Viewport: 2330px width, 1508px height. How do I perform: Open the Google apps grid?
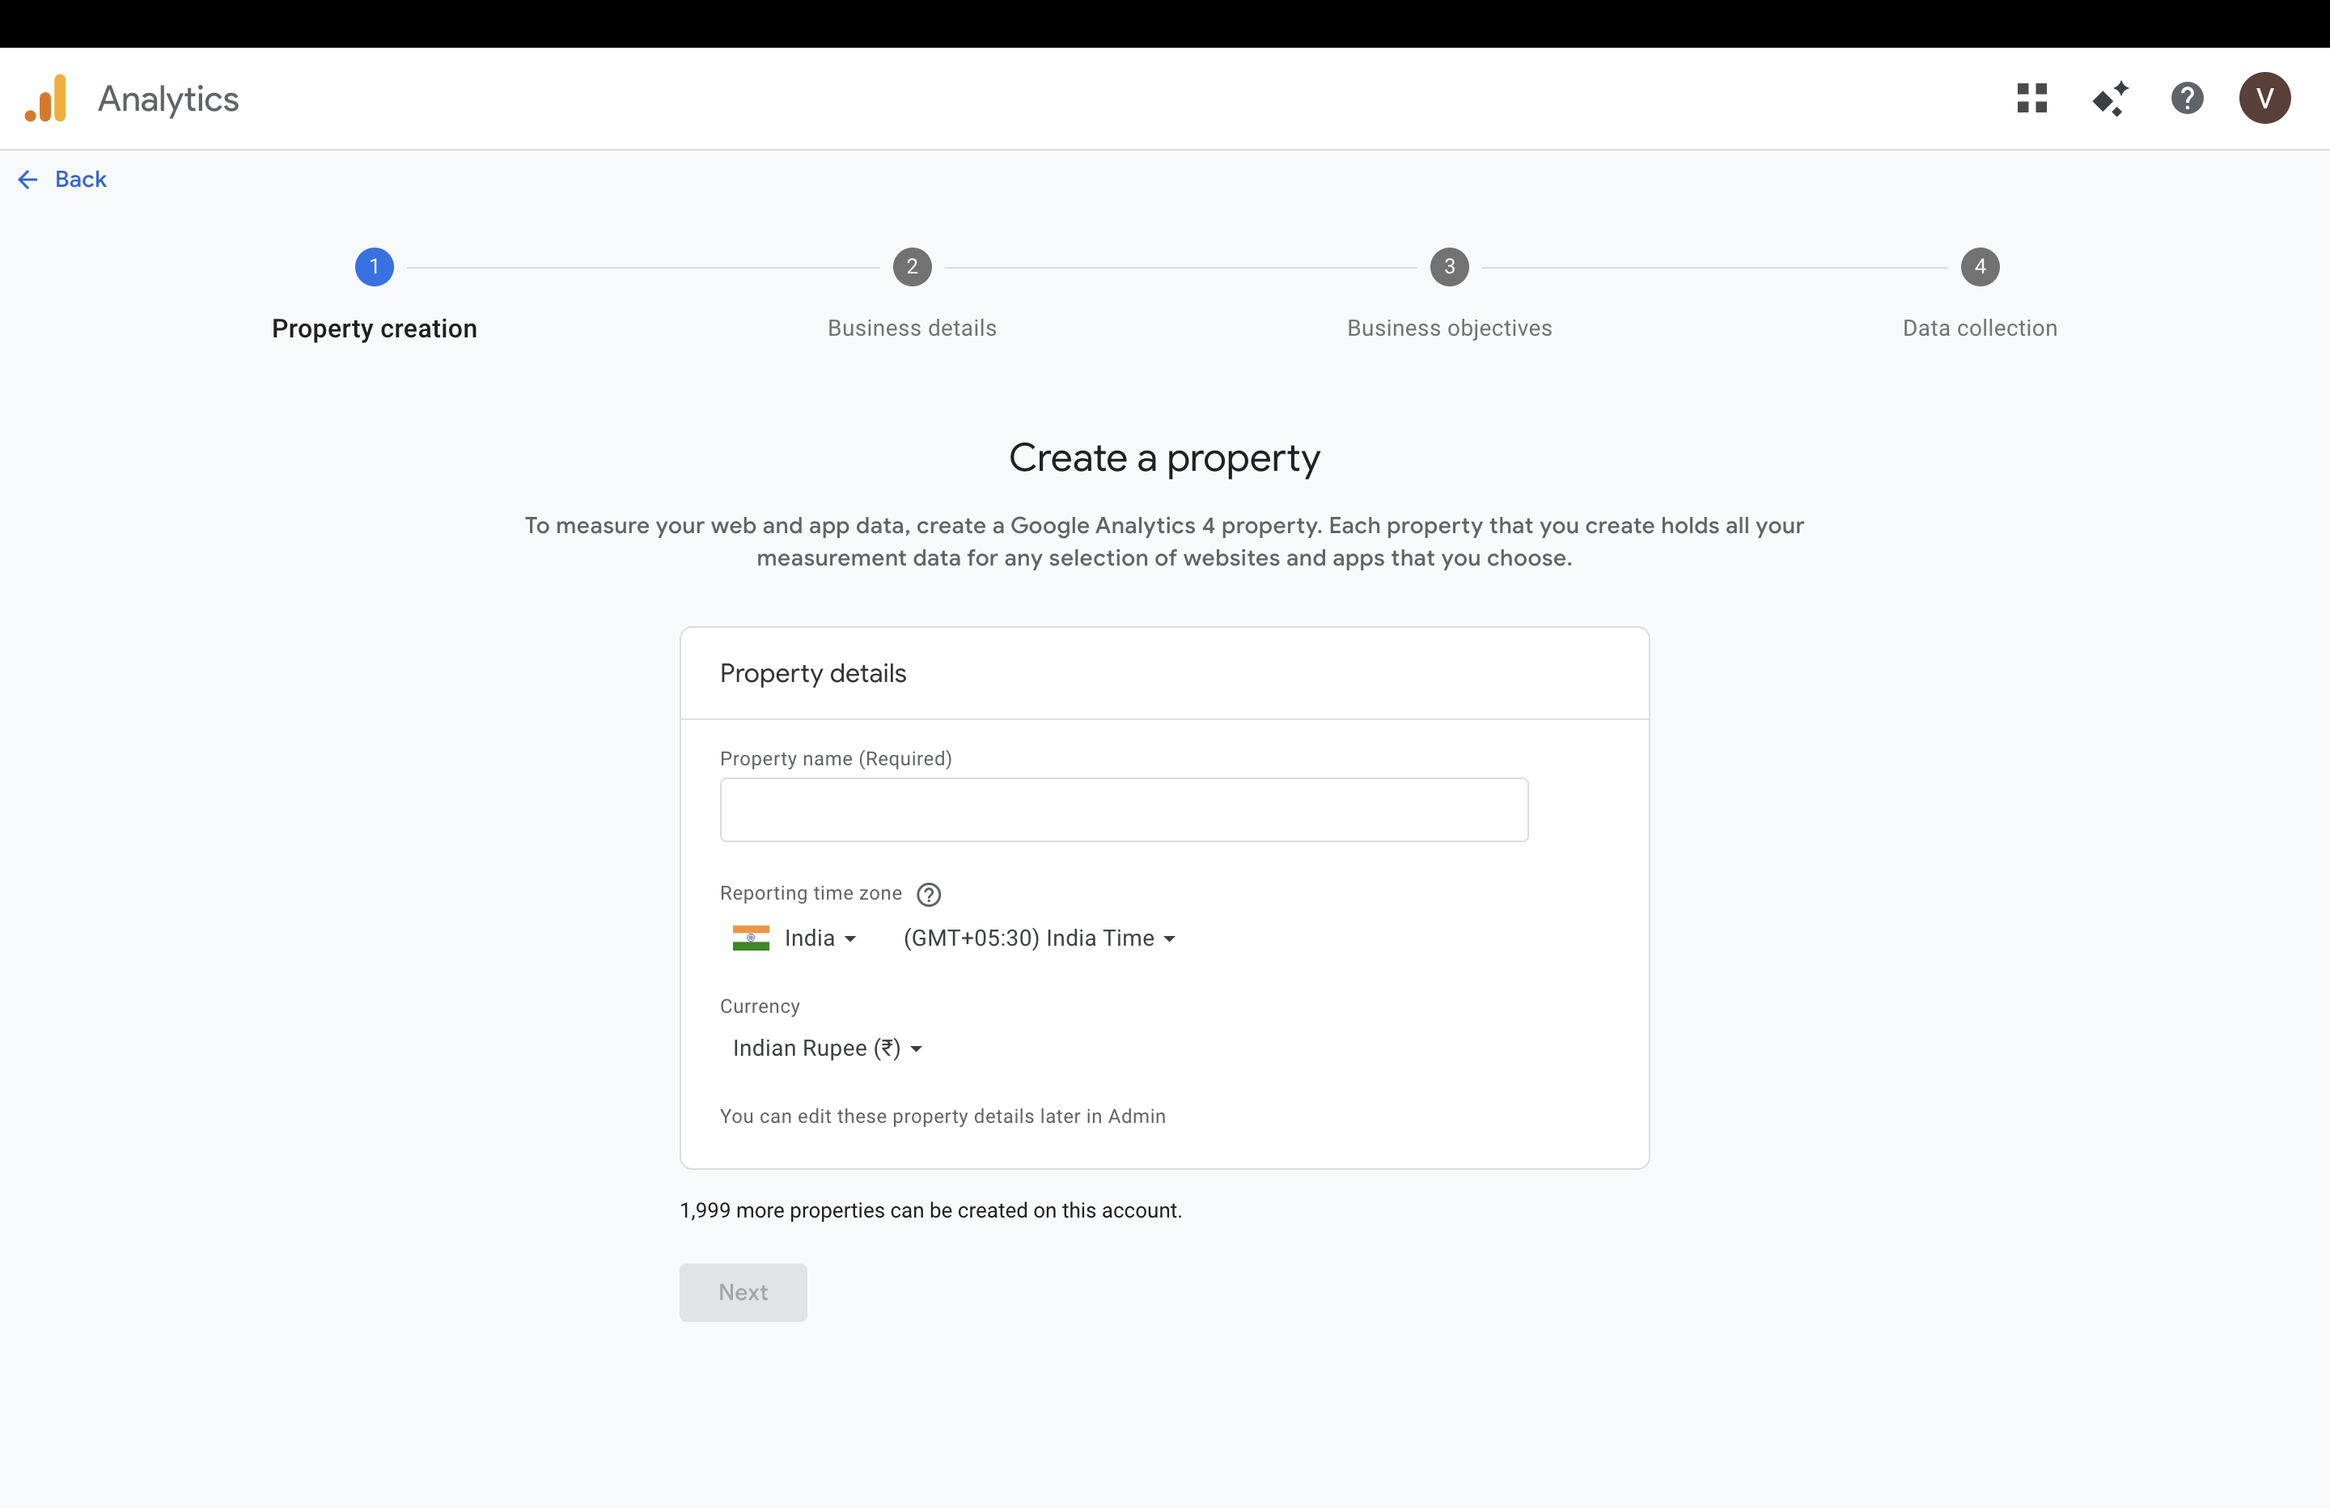(2032, 98)
